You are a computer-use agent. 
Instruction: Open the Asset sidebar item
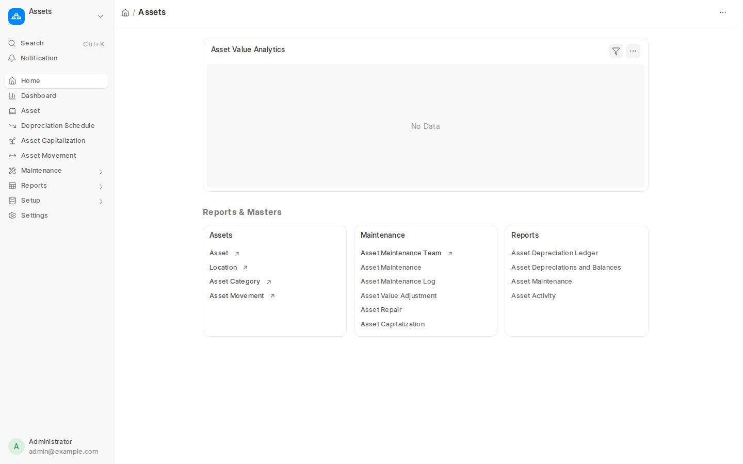click(x=56, y=111)
